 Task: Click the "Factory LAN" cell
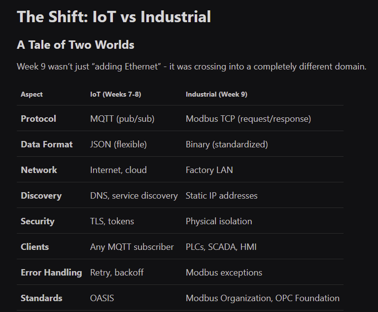click(x=209, y=170)
